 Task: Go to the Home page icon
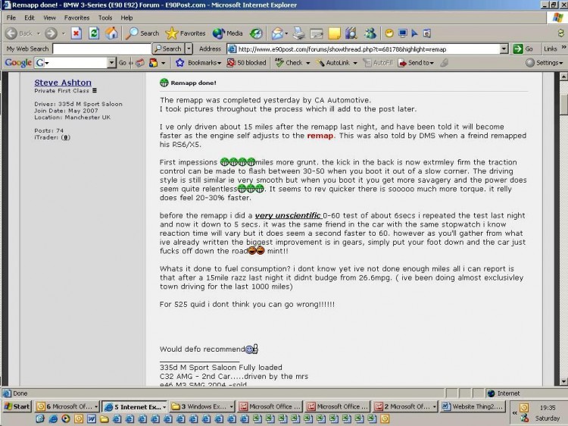click(x=111, y=33)
